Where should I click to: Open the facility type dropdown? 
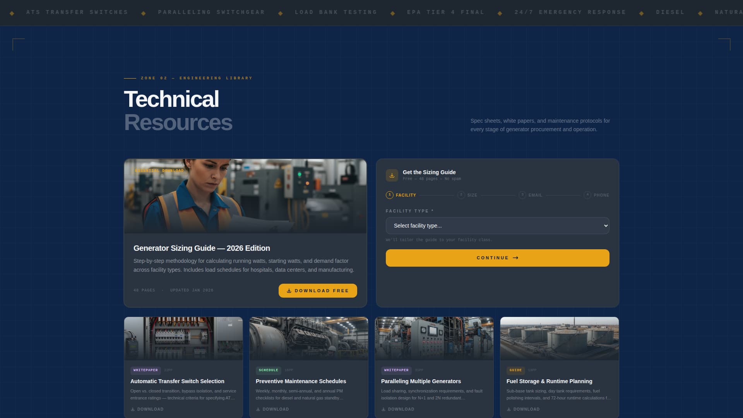pos(497,226)
